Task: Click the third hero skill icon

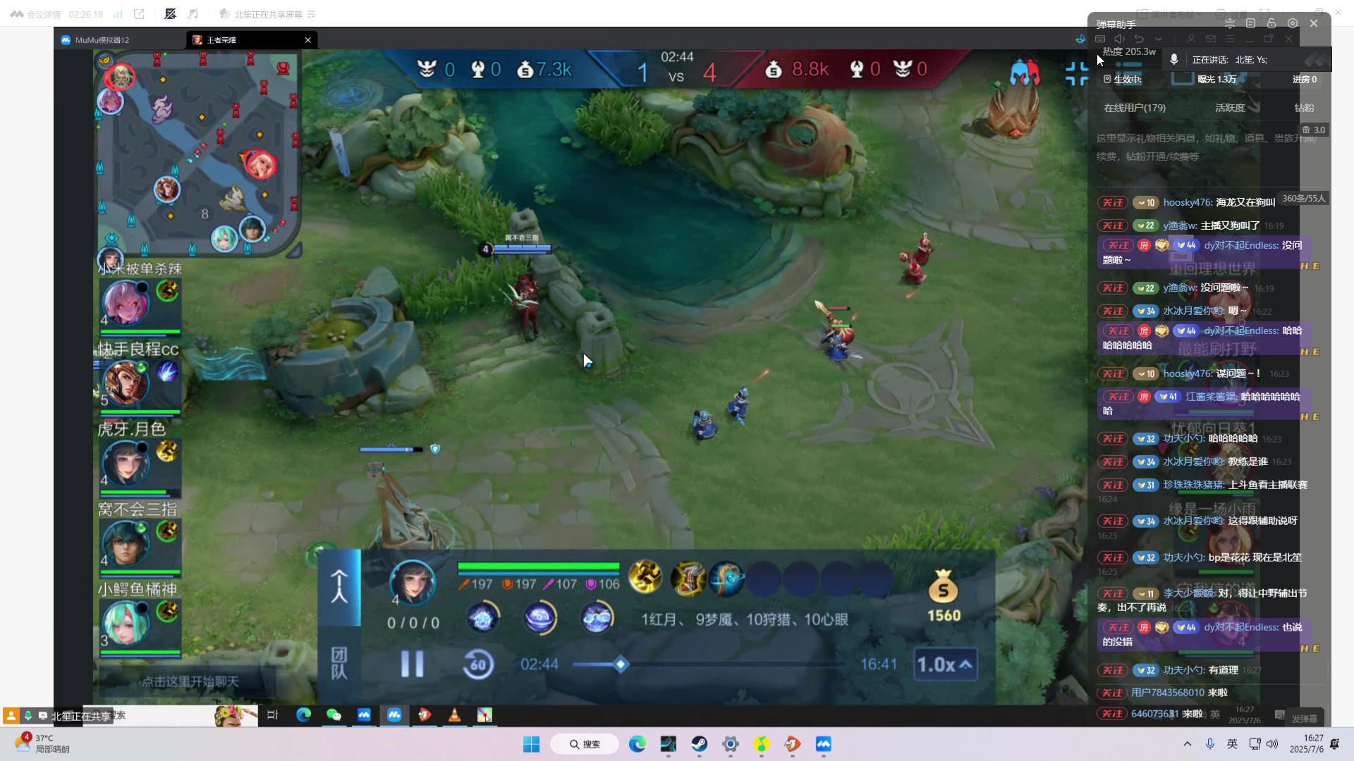Action: (x=597, y=618)
